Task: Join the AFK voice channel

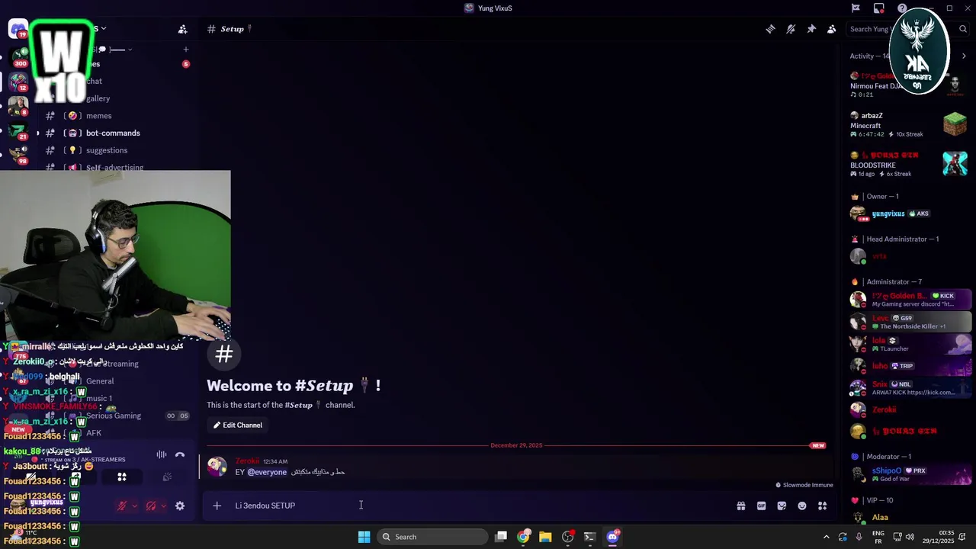Action: 114,433
